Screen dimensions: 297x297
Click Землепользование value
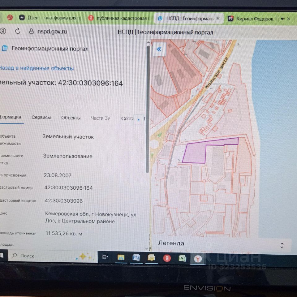tap(68, 156)
